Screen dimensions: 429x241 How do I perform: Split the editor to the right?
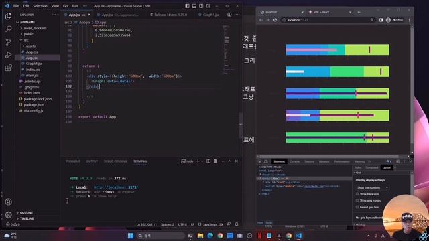229,15
